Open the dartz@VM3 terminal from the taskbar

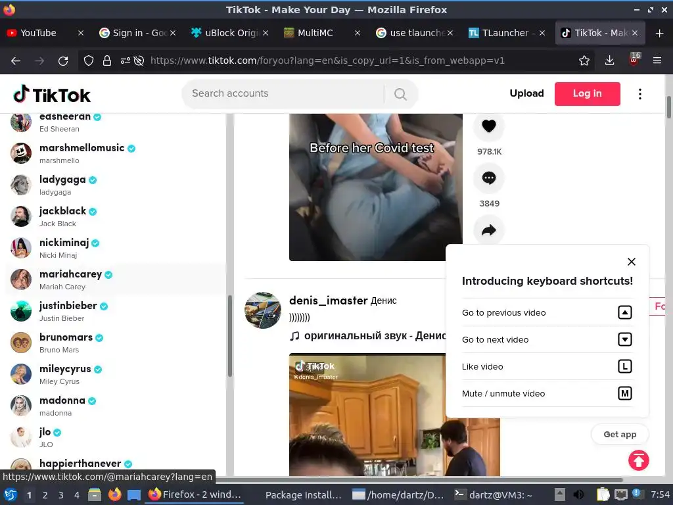click(x=493, y=494)
